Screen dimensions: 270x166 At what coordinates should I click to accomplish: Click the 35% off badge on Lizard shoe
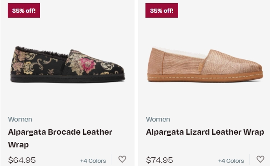click(162, 10)
